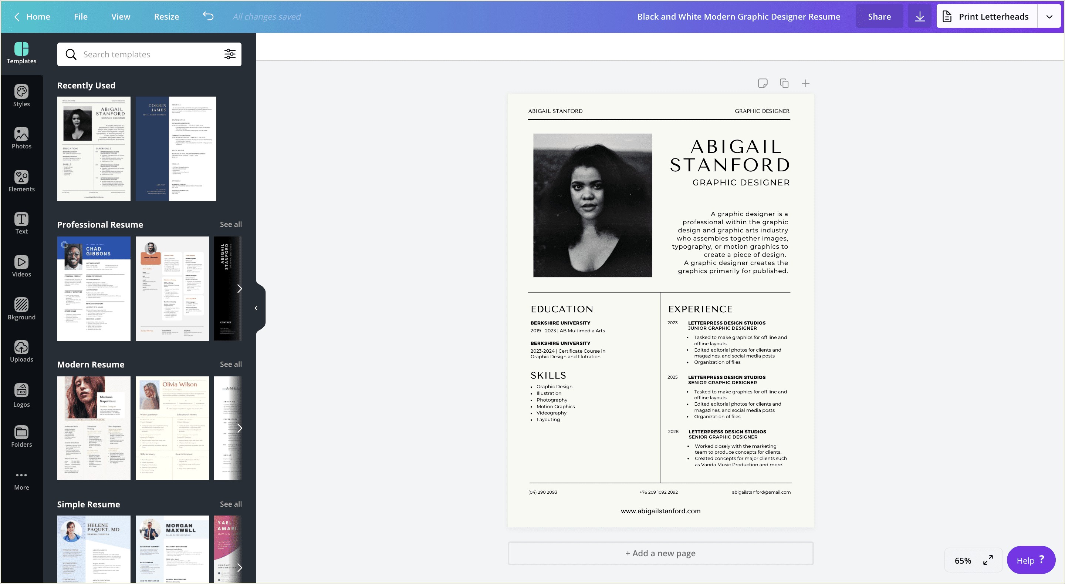Click the undo arrow icon

click(x=209, y=16)
